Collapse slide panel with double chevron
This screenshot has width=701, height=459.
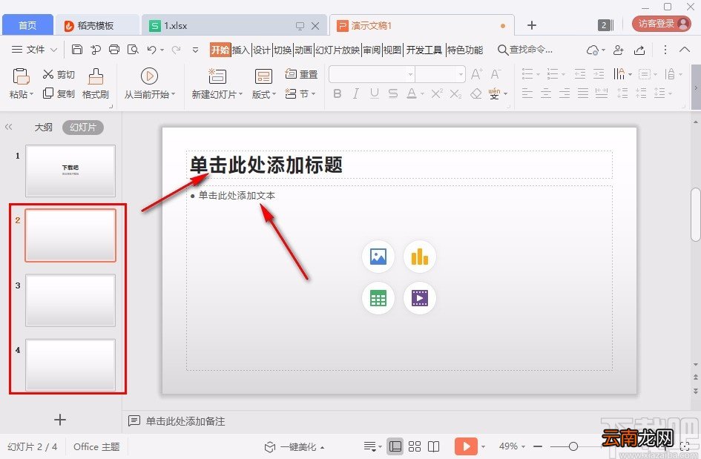(x=8, y=127)
